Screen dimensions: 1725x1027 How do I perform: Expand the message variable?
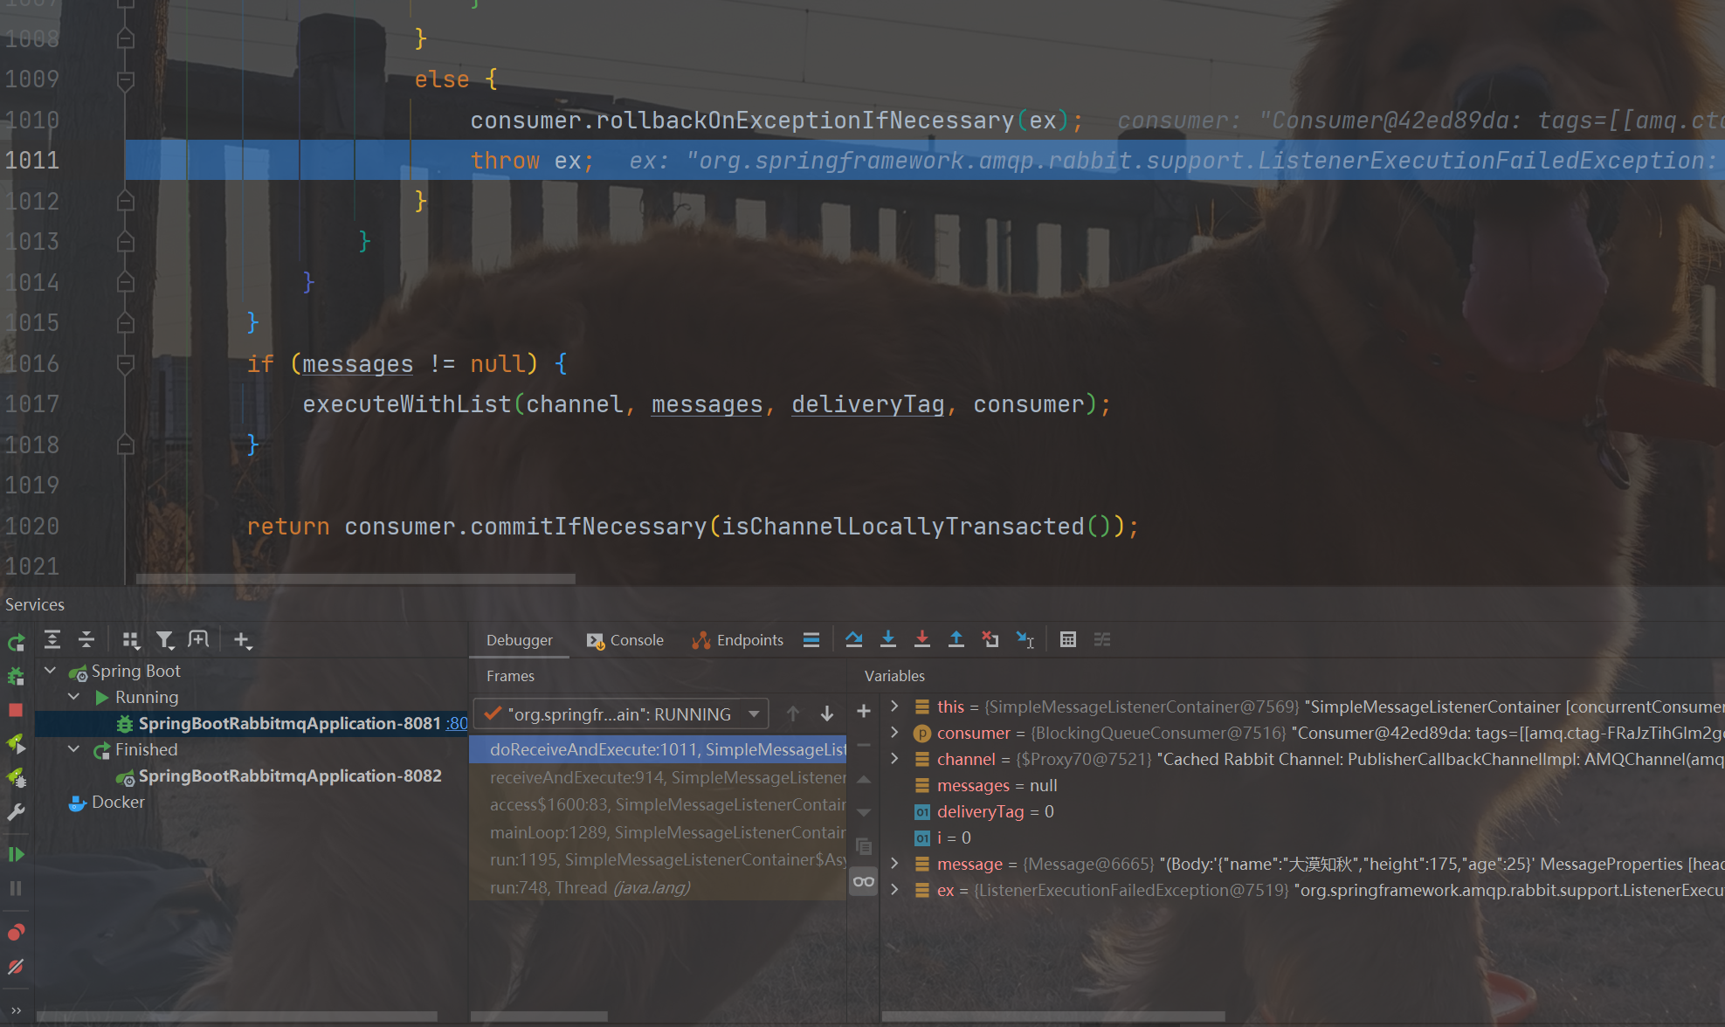[894, 863]
